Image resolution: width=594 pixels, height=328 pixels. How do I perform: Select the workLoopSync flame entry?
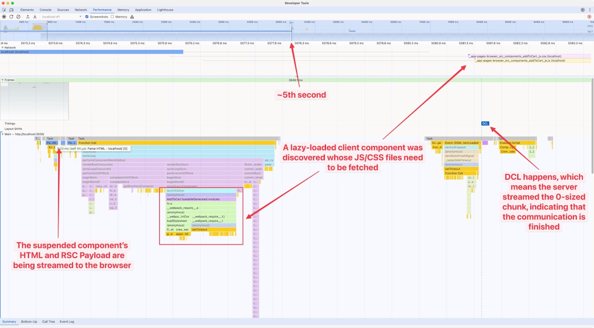(x=204, y=169)
